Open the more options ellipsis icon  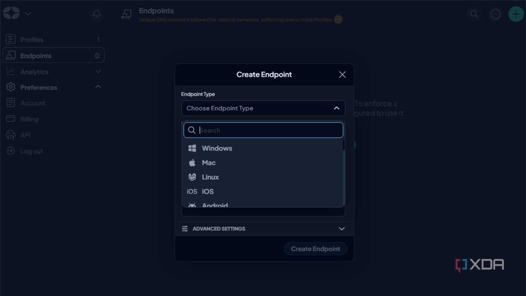click(495, 14)
